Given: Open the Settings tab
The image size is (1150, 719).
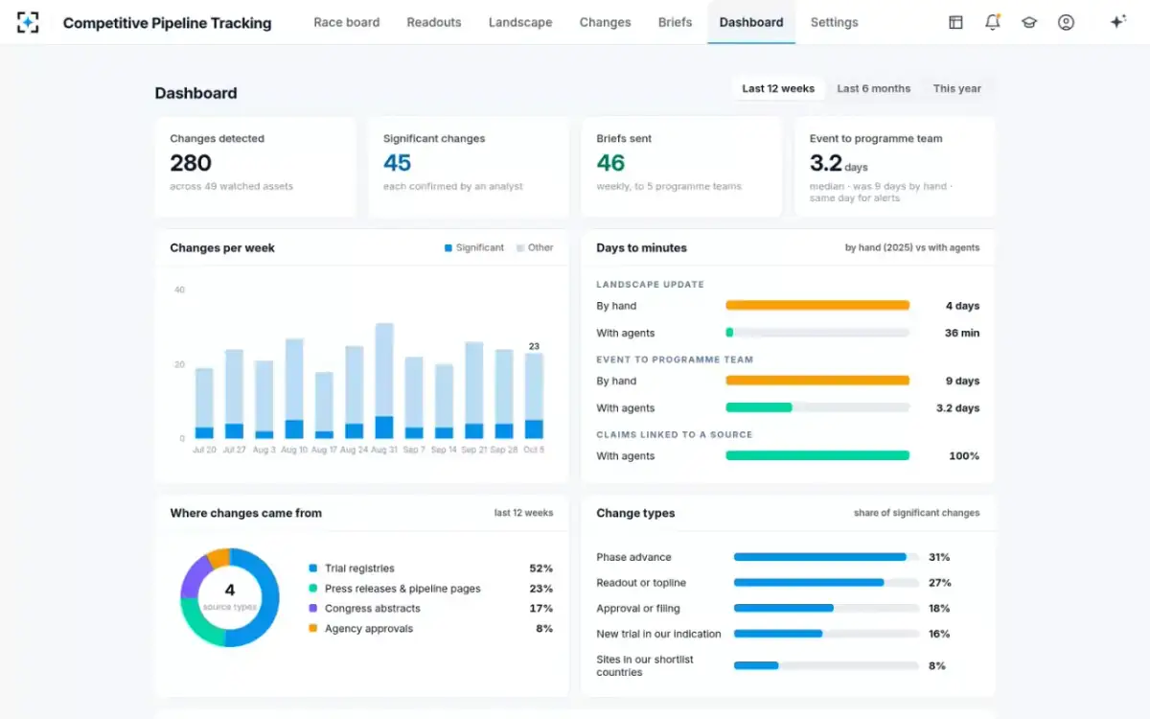Looking at the screenshot, I should 835,22.
